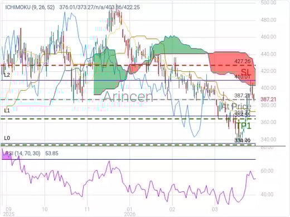Click the 420.00 price axis label
The image size is (290, 217).
point(268,71)
